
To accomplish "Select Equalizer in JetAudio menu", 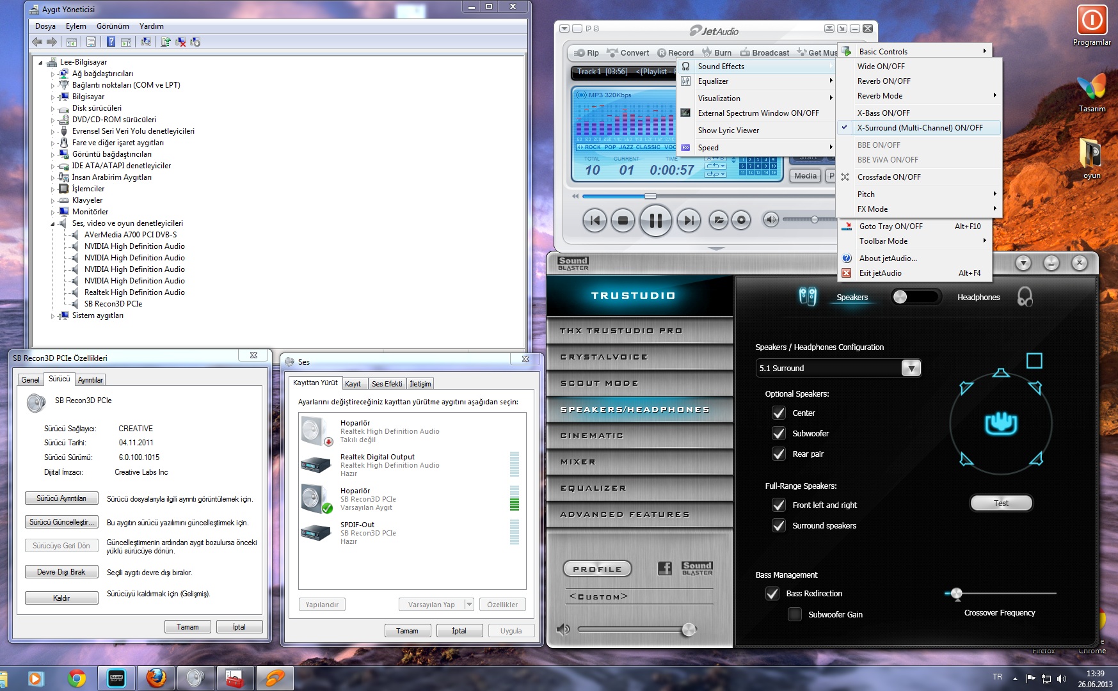I will coord(756,81).
